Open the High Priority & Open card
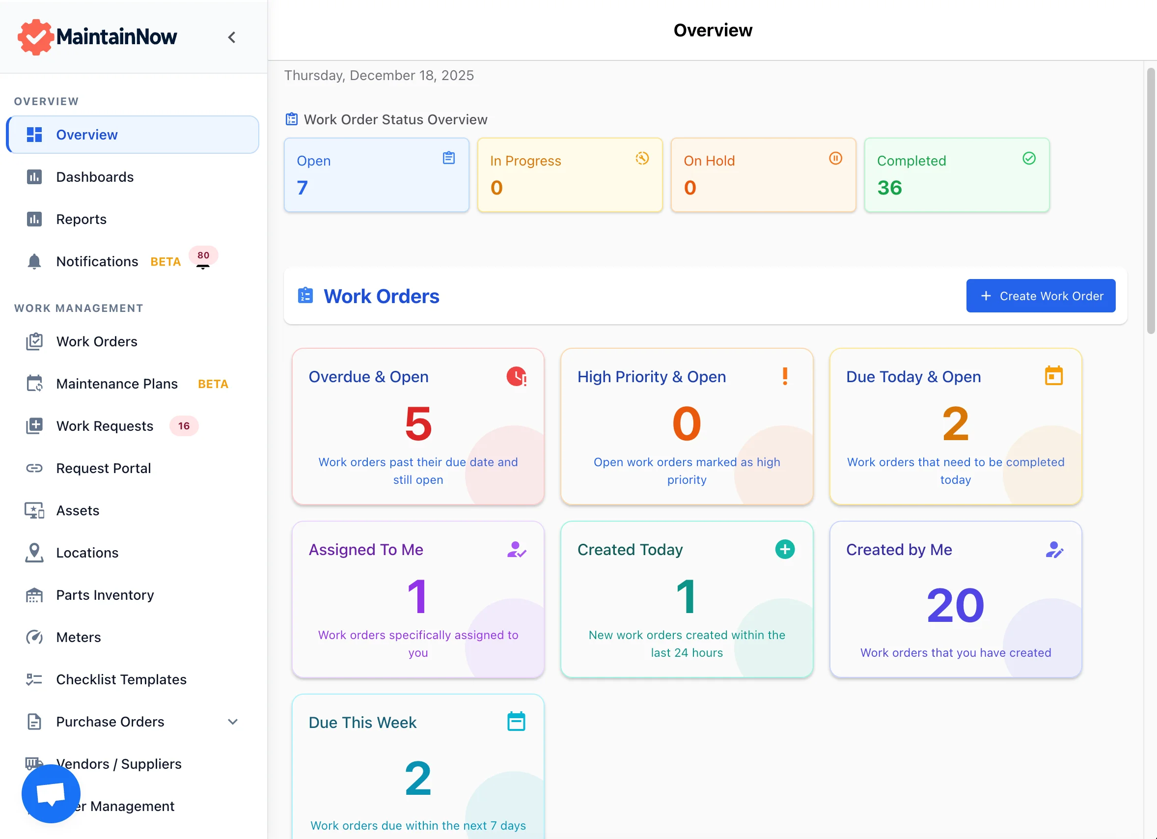Image resolution: width=1157 pixels, height=839 pixels. coord(686,427)
